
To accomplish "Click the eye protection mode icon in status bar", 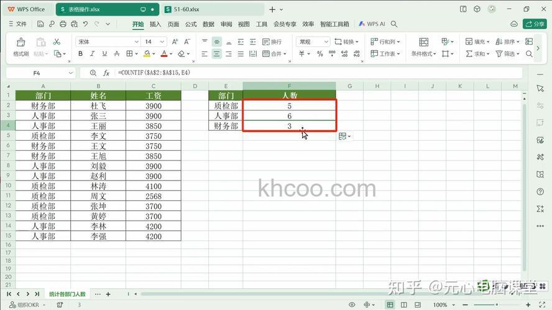I will [352, 305].
